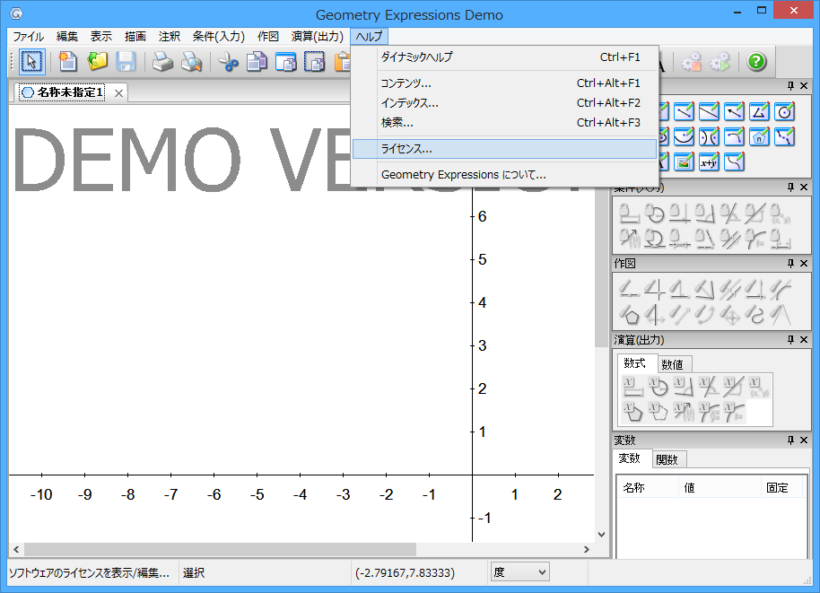
Task: Click the printer icon in toolbar
Action: (161, 62)
